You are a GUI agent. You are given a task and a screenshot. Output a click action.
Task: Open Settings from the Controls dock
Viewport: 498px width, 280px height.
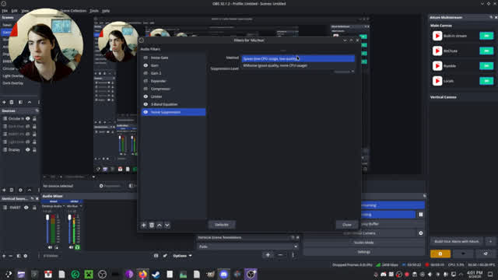(363, 252)
